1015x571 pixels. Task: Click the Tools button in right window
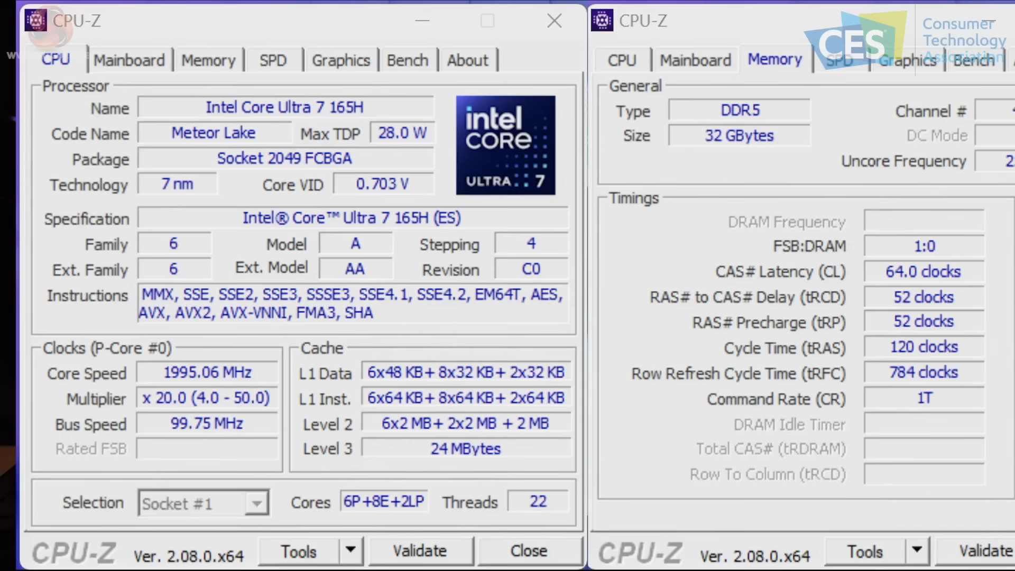[865, 551]
